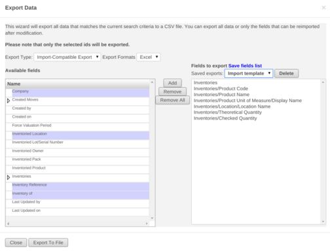Image resolution: width=330 pixels, height=251 pixels.
Task: Click the Close button at bottom
Action: [x=16, y=243]
